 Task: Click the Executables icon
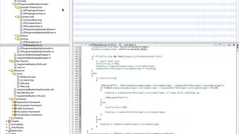pyautogui.click(x=9, y=124)
